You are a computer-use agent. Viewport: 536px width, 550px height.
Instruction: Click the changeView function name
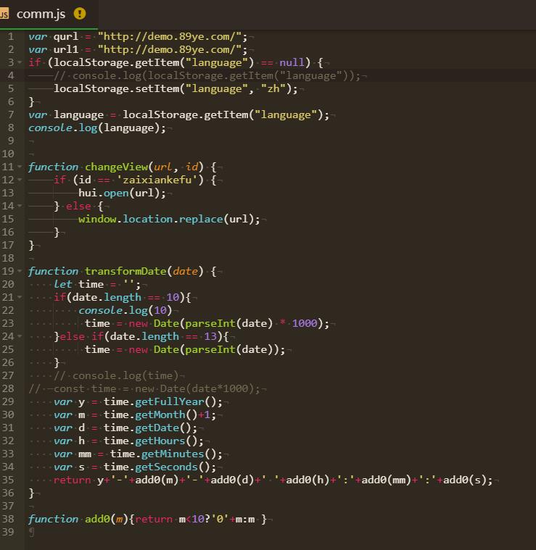point(116,167)
